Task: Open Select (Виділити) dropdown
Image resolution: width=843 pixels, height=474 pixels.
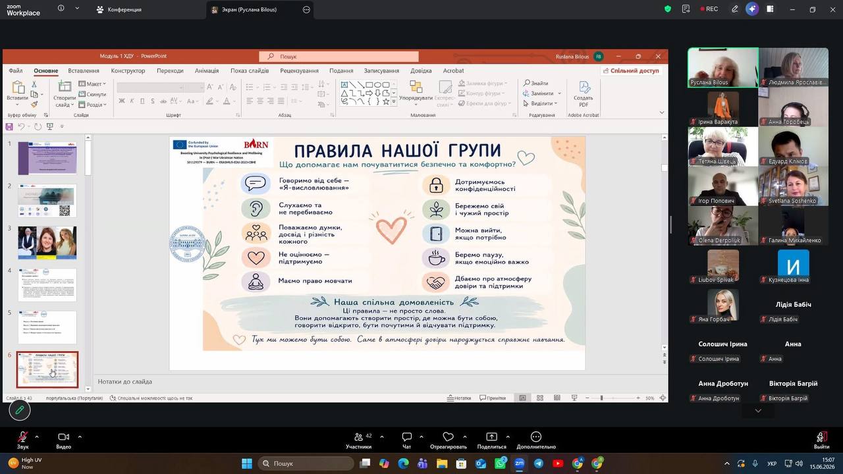Action: click(x=541, y=103)
